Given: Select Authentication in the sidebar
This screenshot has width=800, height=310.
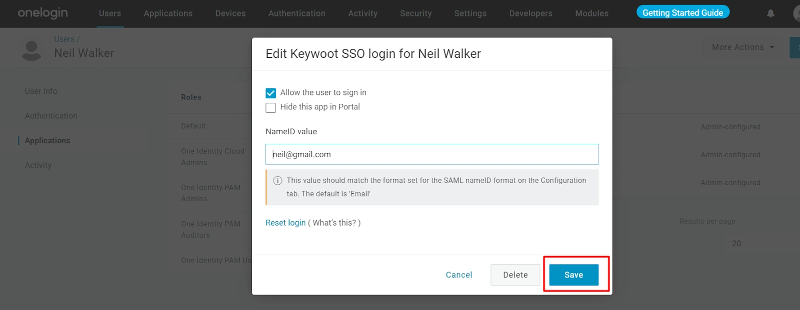Looking at the screenshot, I should (51, 116).
